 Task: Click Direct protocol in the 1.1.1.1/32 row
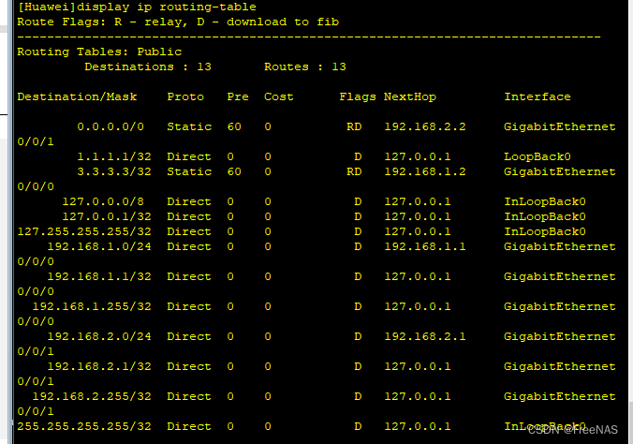(189, 156)
